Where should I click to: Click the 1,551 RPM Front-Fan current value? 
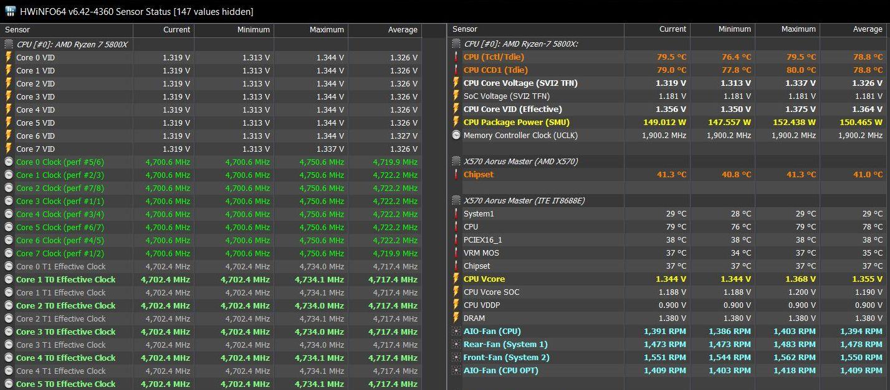pos(664,357)
